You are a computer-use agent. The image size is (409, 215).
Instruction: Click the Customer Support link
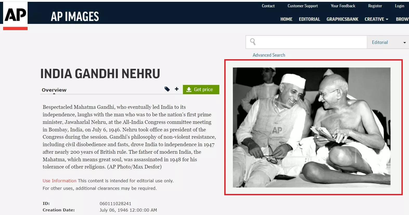[303, 6]
